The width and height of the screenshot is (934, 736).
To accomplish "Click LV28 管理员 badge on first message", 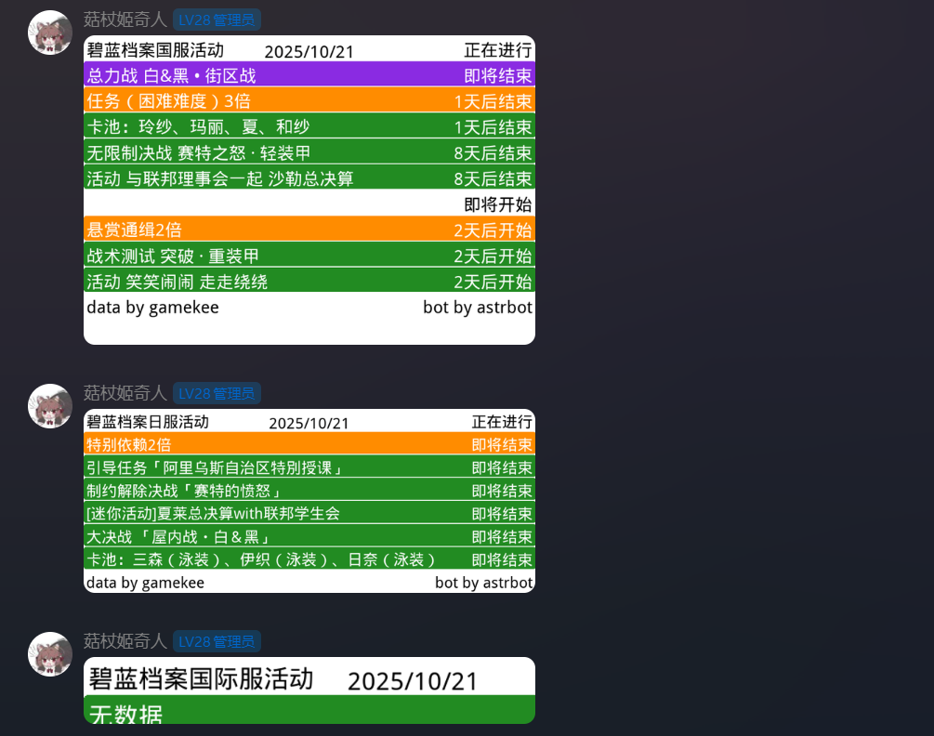I will pos(217,20).
